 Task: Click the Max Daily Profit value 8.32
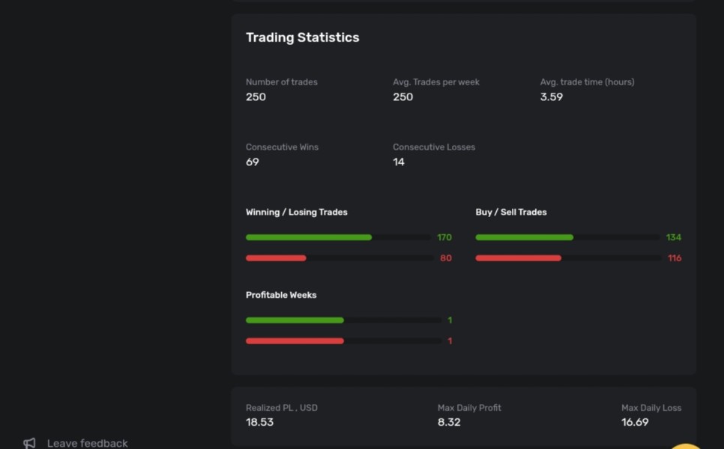(449, 422)
